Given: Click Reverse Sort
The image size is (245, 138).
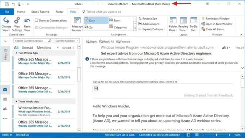Looking at the screenshot, I should click(x=148, y=19).
